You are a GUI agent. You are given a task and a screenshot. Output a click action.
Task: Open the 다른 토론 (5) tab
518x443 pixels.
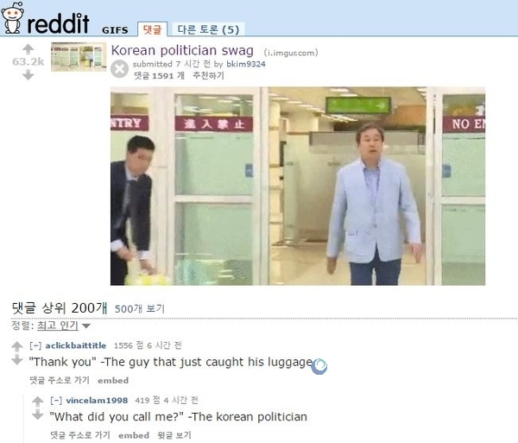coord(208,29)
